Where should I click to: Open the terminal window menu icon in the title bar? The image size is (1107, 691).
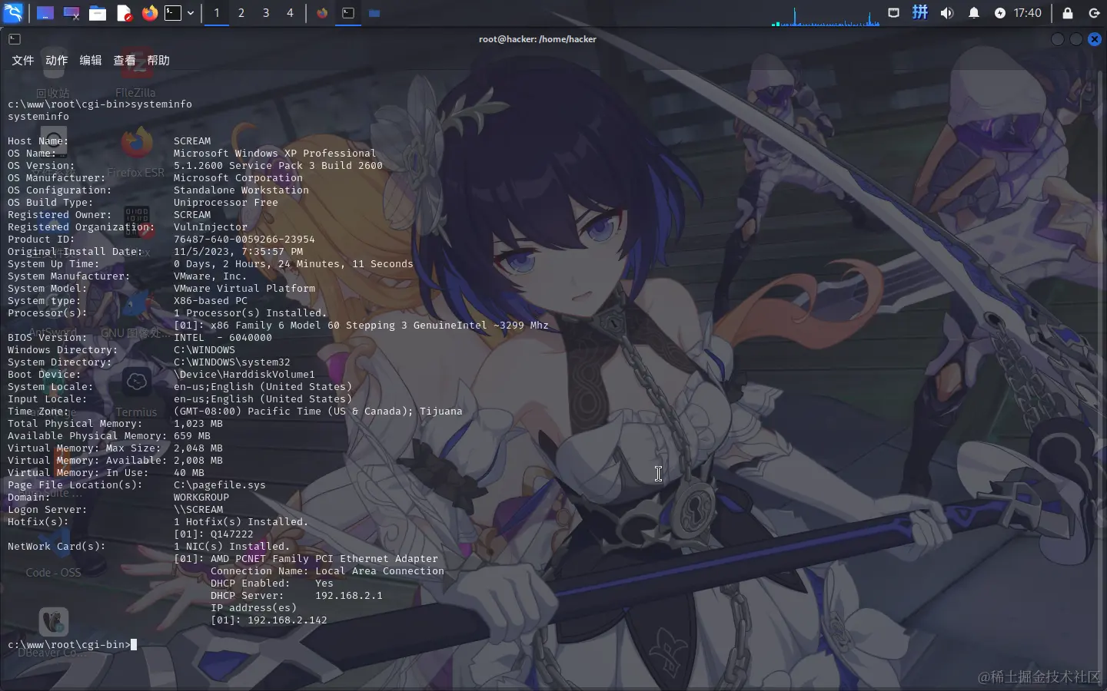(x=15, y=39)
